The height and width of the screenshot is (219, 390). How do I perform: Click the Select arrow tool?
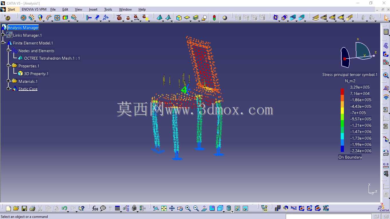coord(386,18)
